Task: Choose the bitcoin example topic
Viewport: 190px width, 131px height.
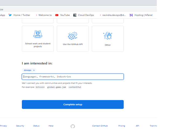Action: click(x=40, y=87)
